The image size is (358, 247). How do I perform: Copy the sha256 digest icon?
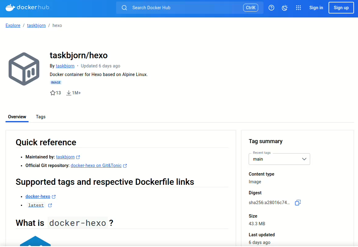(x=298, y=203)
